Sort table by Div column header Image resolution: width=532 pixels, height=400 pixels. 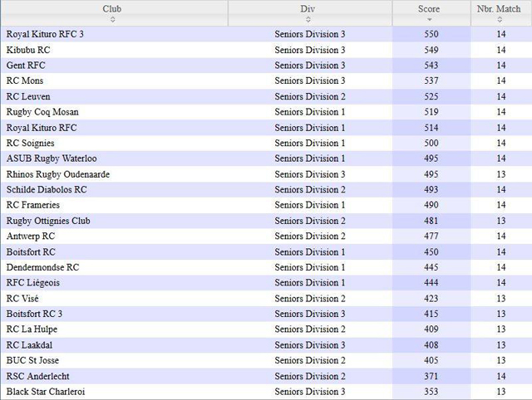[310, 13]
